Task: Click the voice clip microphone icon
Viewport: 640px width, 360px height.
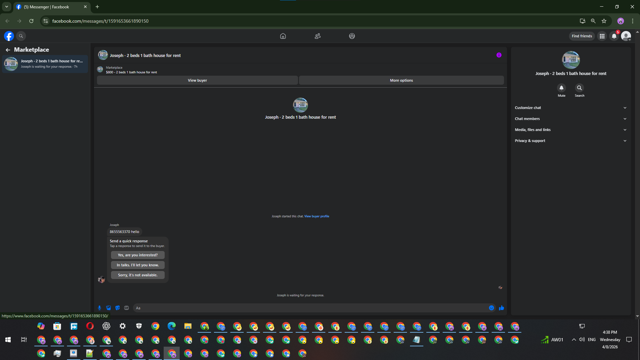Action: (99, 308)
